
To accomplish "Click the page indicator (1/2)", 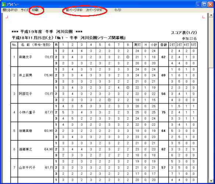I will click(x=118, y=10).
